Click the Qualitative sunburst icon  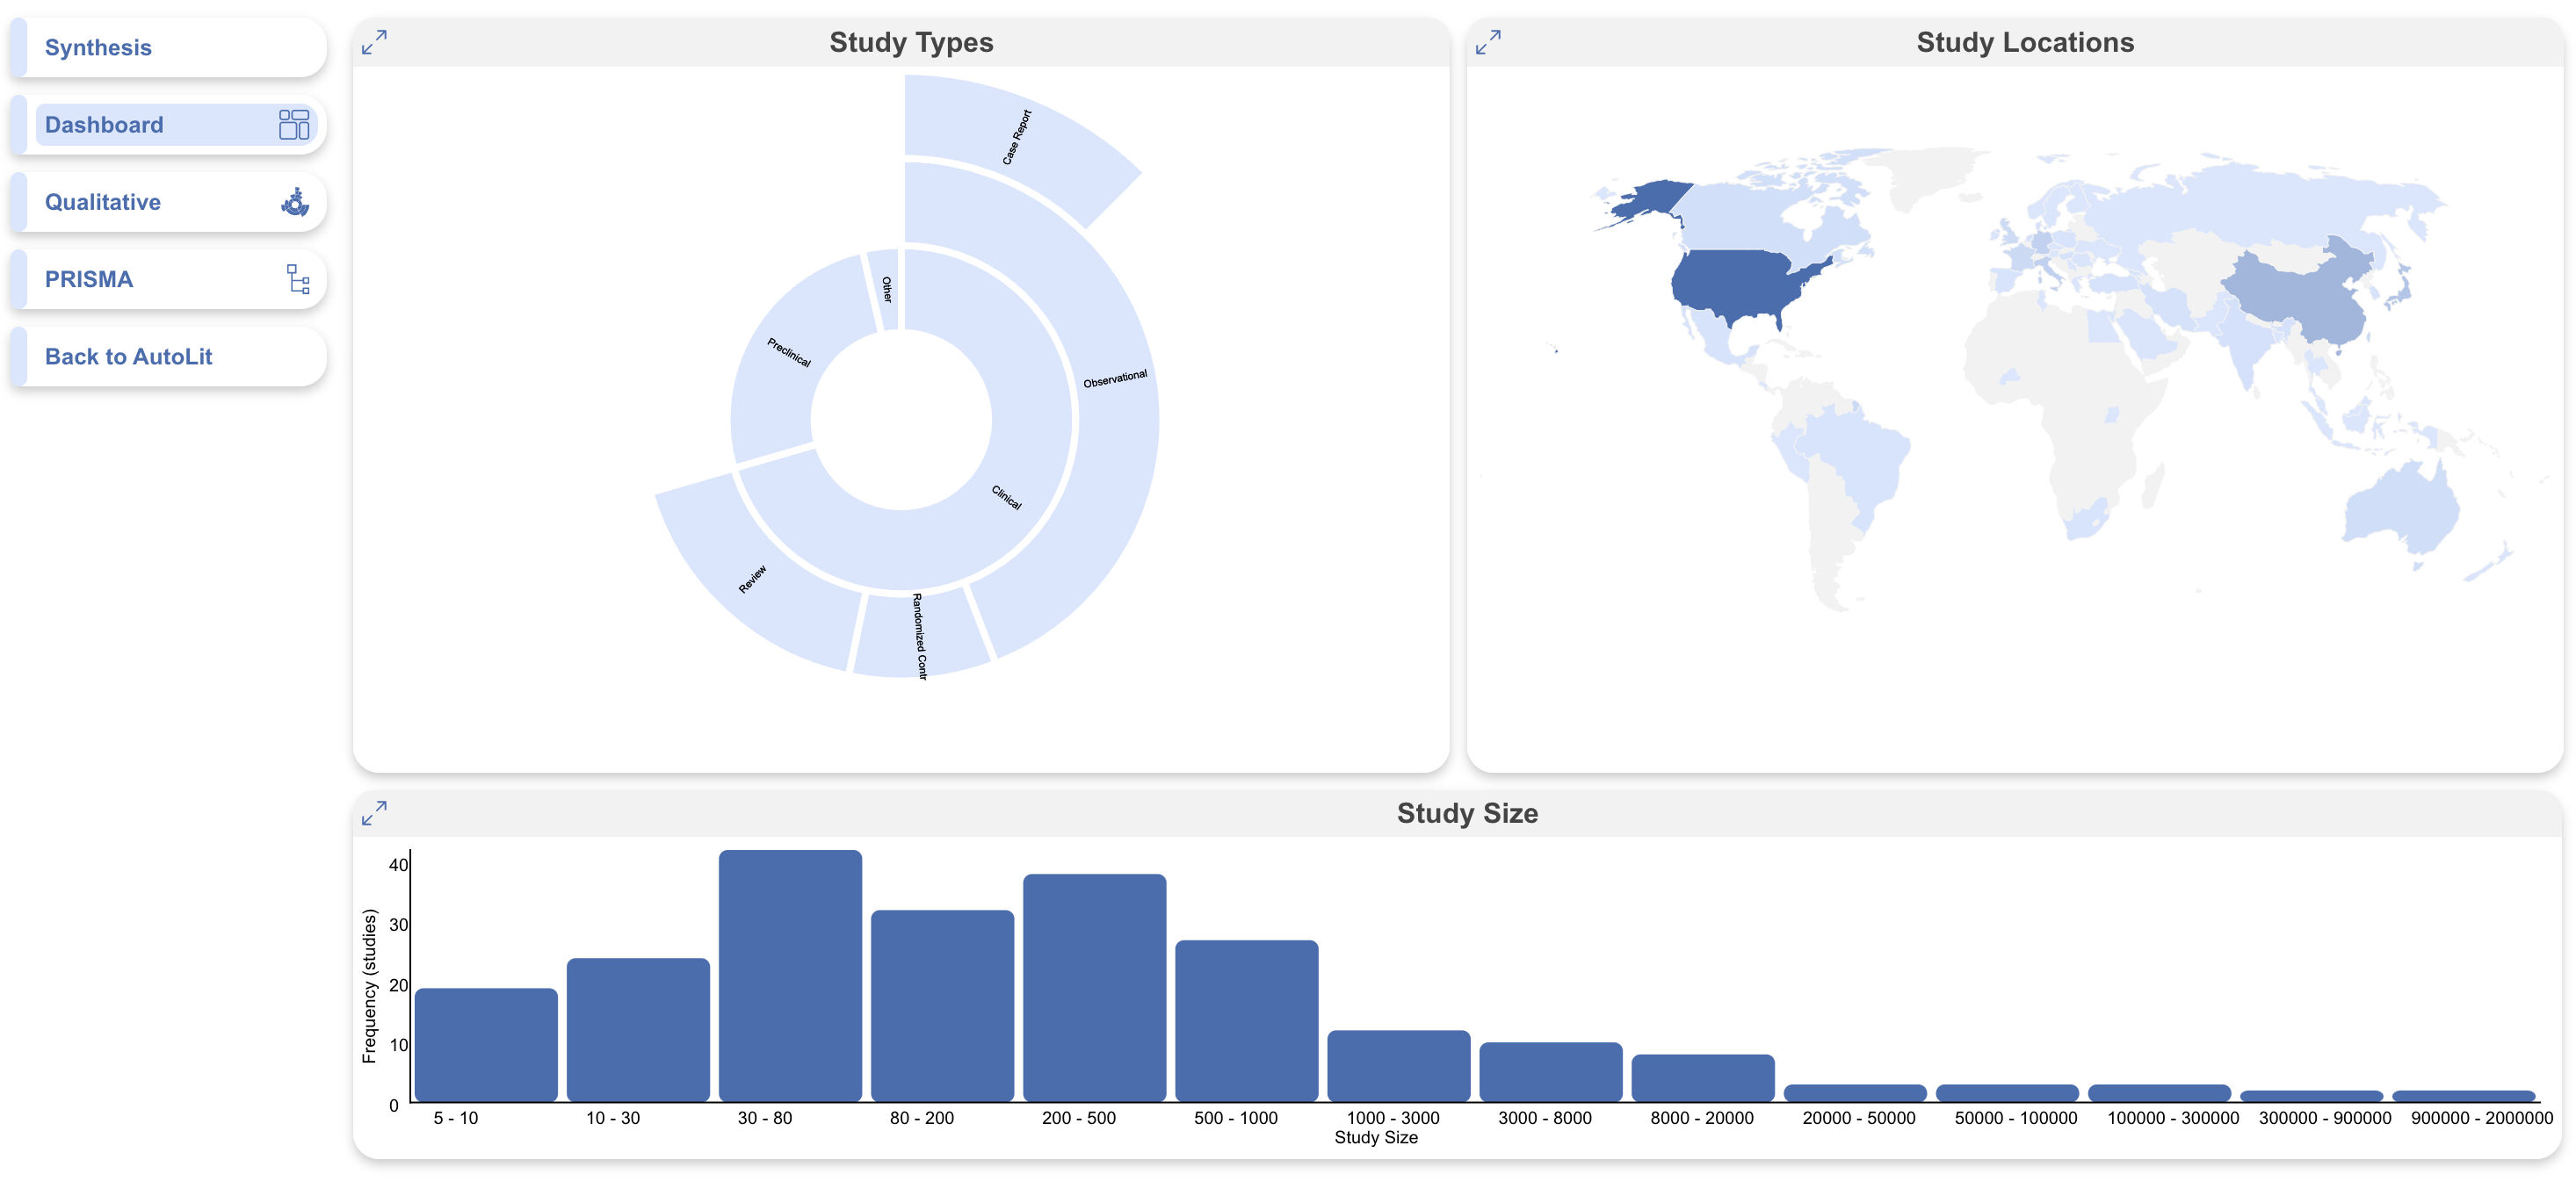[295, 202]
